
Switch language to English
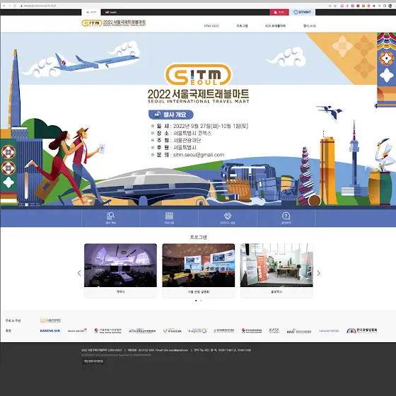pos(111,12)
